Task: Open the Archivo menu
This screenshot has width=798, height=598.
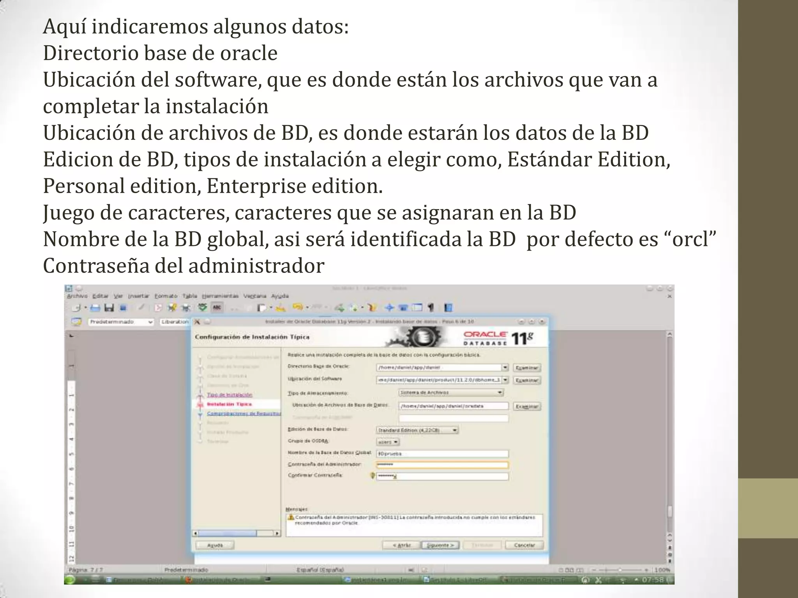Action: pyautogui.click(x=77, y=296)
